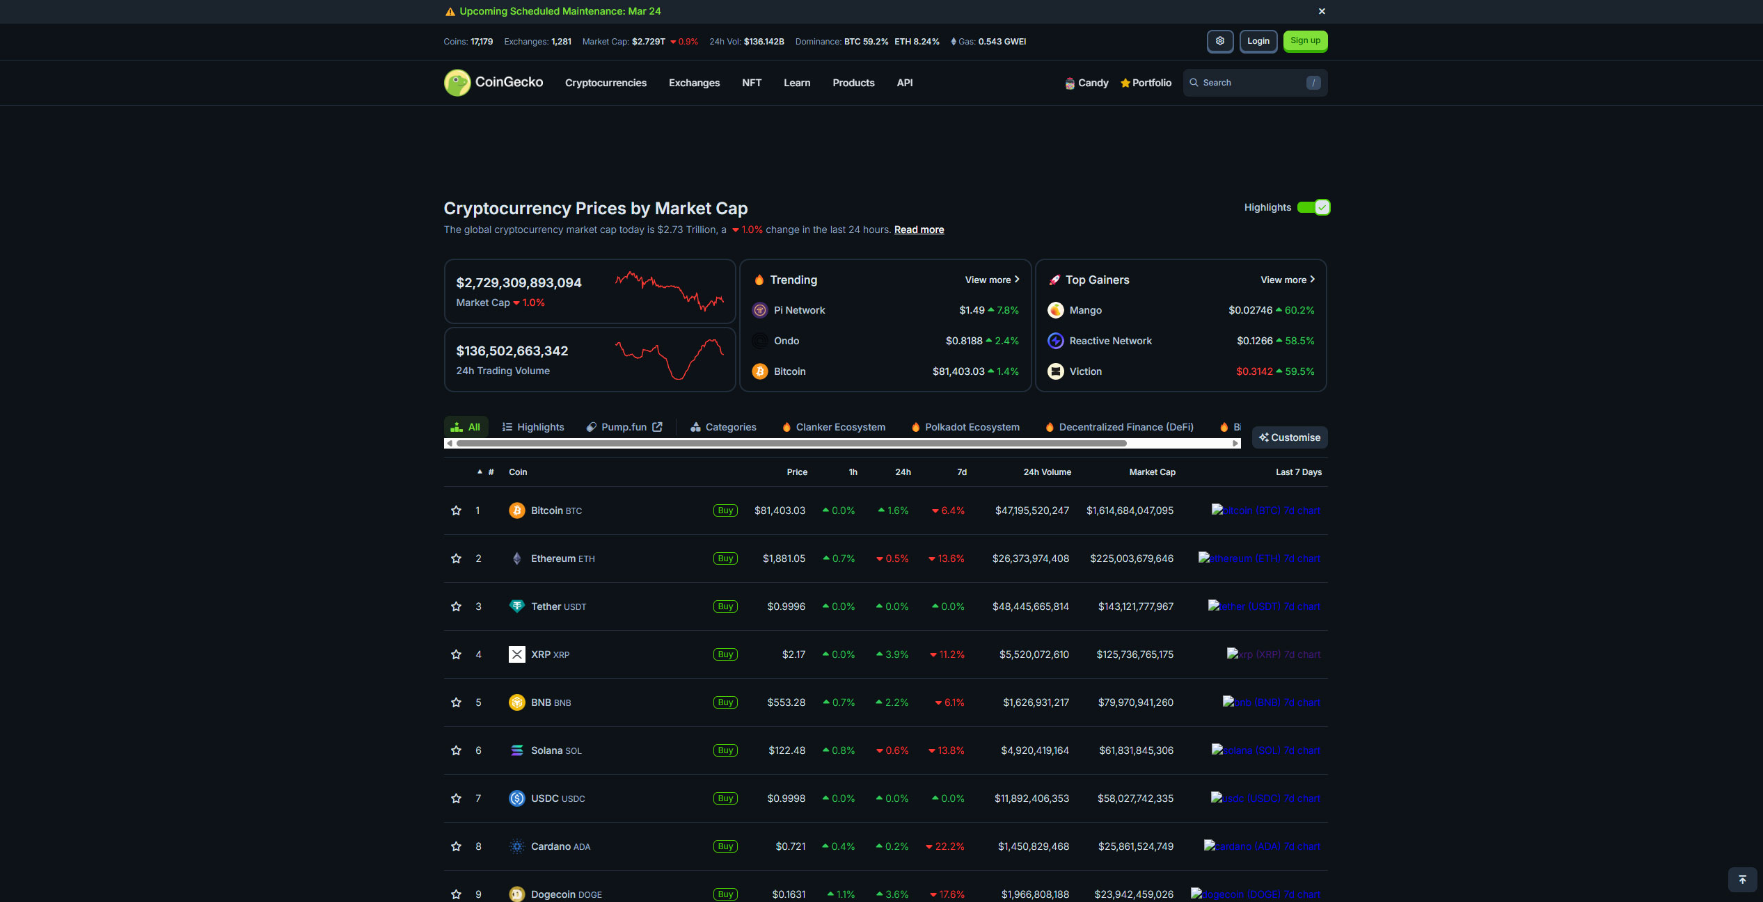Screen dimensions: 1763x902
Task: Sort table by rank number column
Action: 486,472
